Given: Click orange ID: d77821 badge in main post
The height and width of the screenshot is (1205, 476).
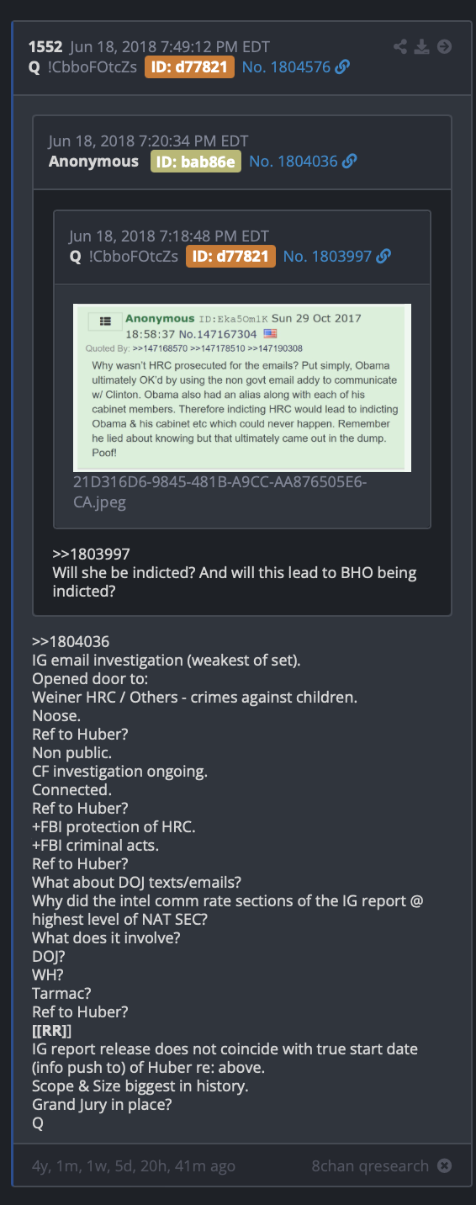Looking at the screenshot, I should point(189,67).
